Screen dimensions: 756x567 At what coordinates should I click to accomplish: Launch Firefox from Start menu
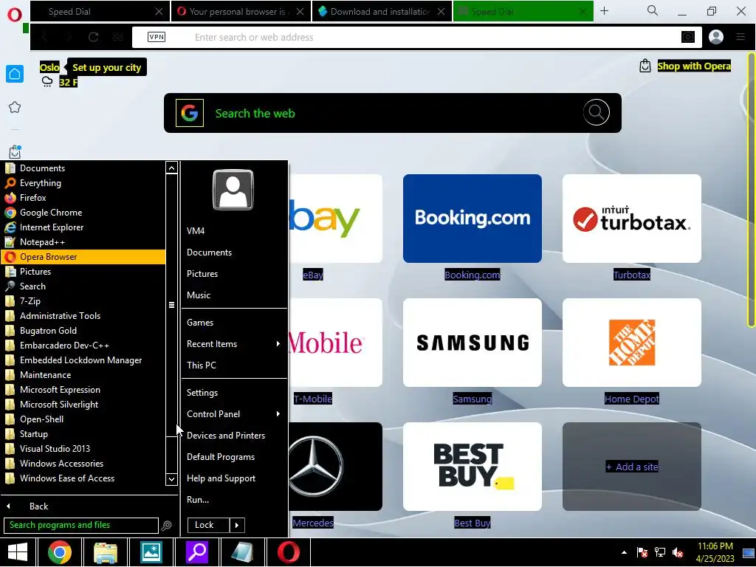point(83,198)
